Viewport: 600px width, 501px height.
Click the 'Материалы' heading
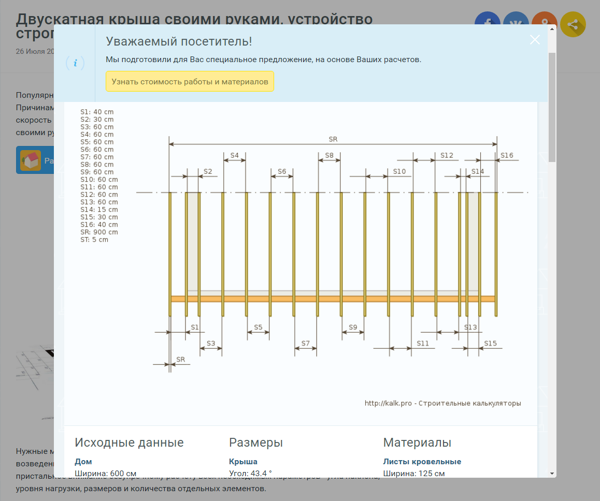417,442
